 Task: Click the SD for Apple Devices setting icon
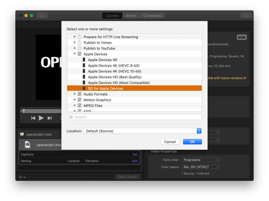point(84,88)
